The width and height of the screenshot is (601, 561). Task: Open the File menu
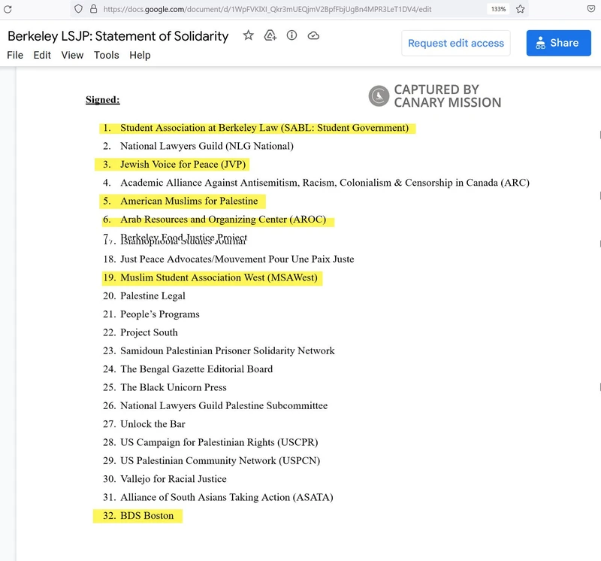tap(15, 55)
